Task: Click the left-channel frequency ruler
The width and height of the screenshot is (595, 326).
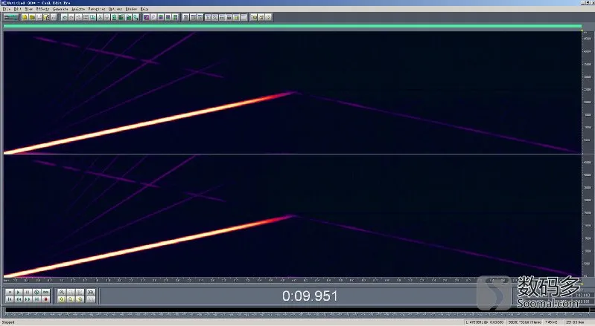Action: [588, 92]
